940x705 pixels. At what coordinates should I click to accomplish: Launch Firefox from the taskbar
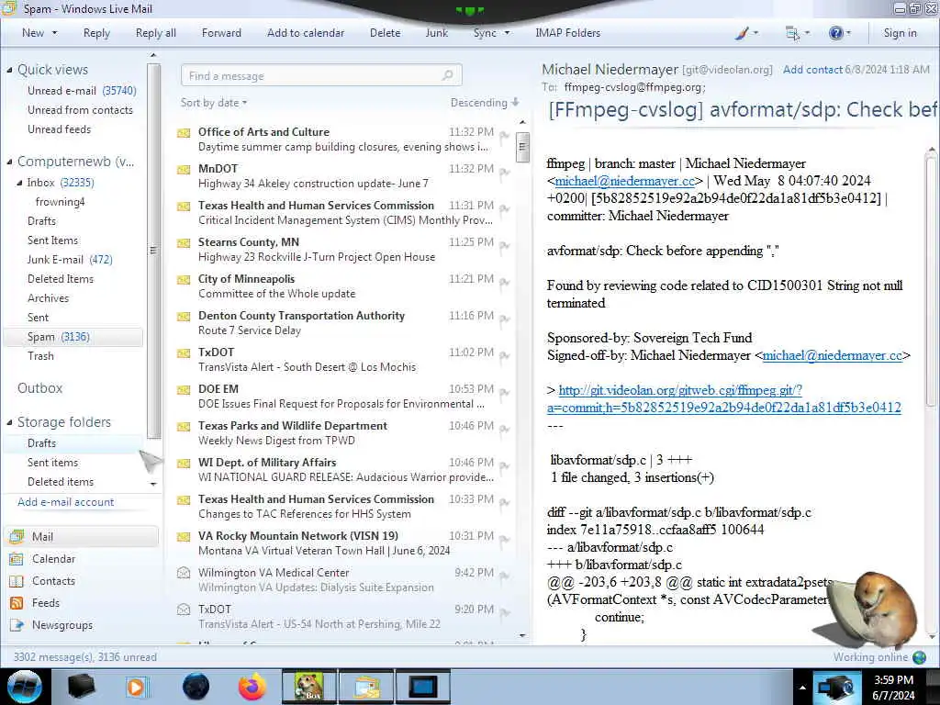[252, 687]
